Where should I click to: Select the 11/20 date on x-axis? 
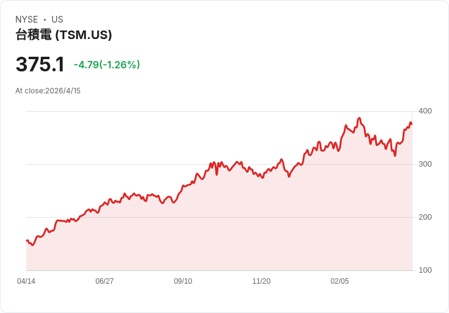coord(261,281)
